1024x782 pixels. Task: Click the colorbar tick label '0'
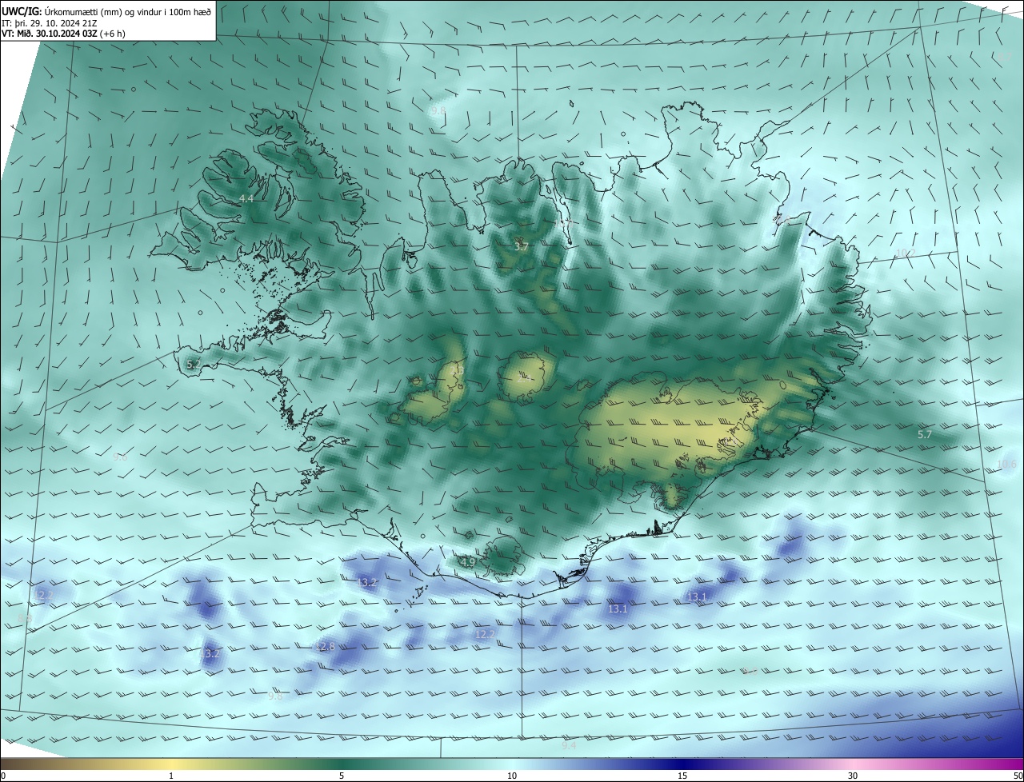click(x=3, y=776)
